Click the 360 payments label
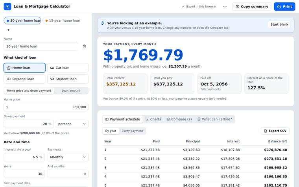299x187 pixels. (x=210, y=89)
